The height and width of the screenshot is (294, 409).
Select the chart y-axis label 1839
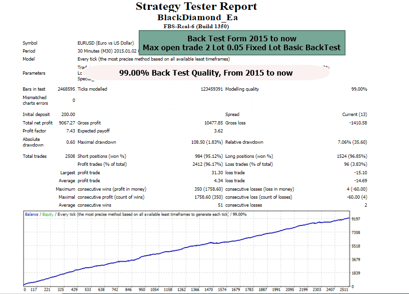(x=356, y=273)
